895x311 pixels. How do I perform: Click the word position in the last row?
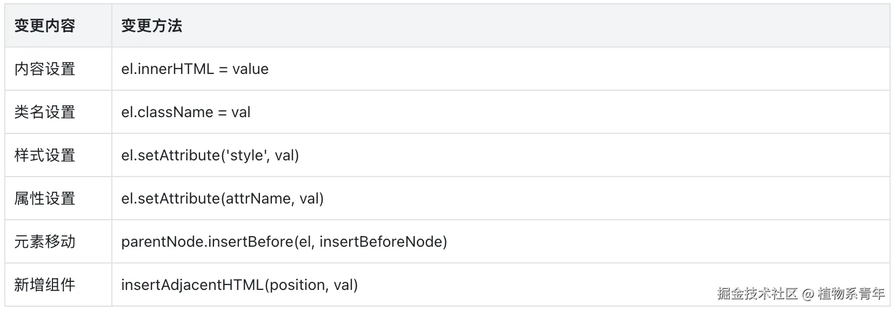tap(298, 285)
